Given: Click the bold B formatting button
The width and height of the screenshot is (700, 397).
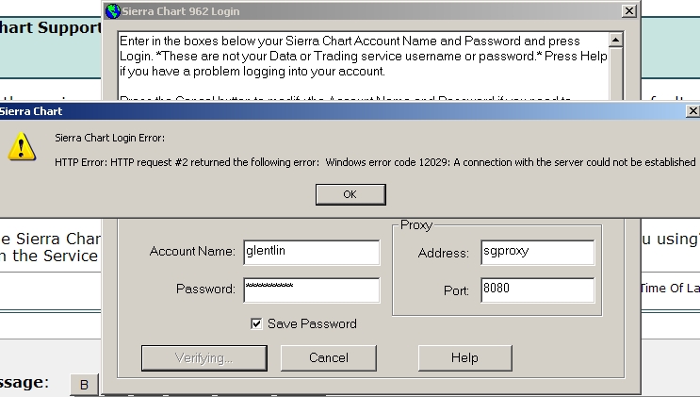Looking at the screenshot, I should point(84,385).
